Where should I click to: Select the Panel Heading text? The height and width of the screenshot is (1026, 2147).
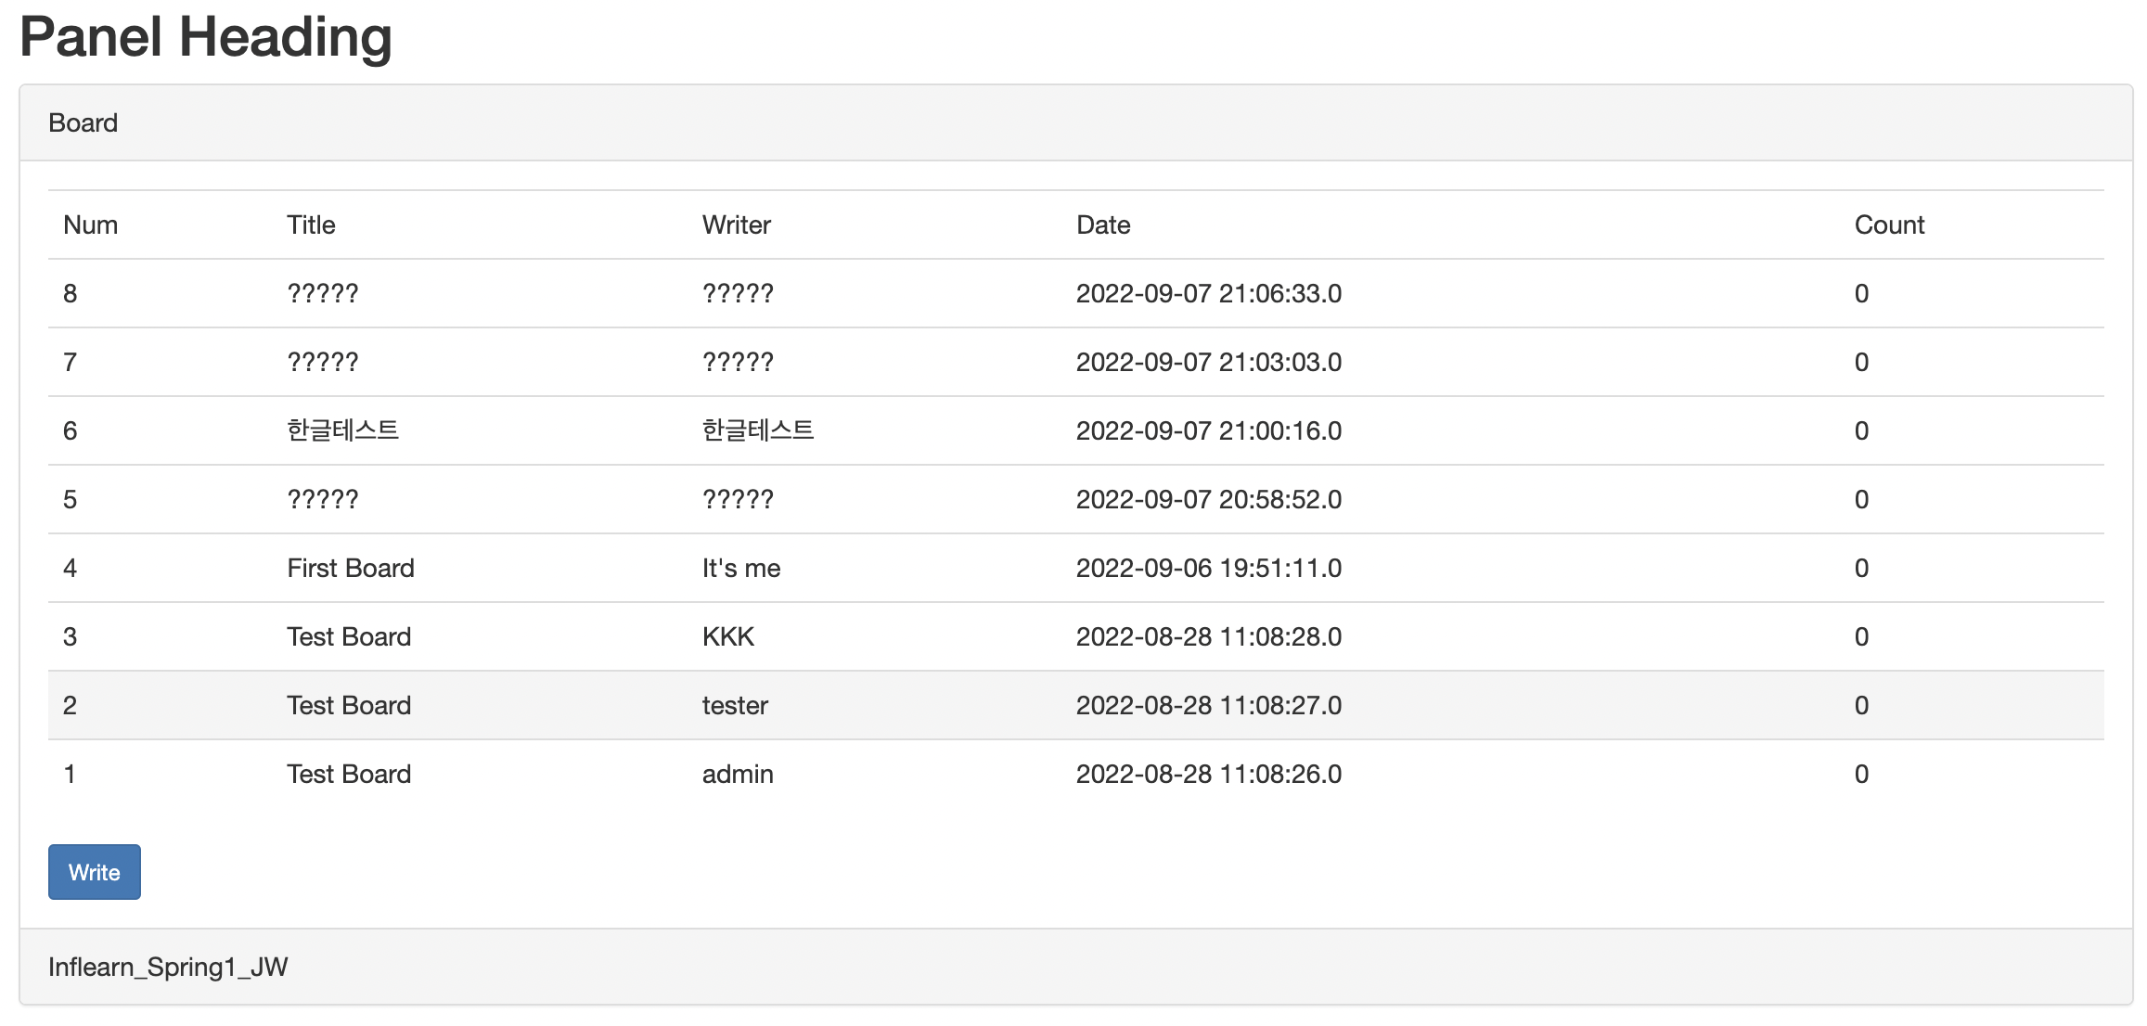[206, 37]
